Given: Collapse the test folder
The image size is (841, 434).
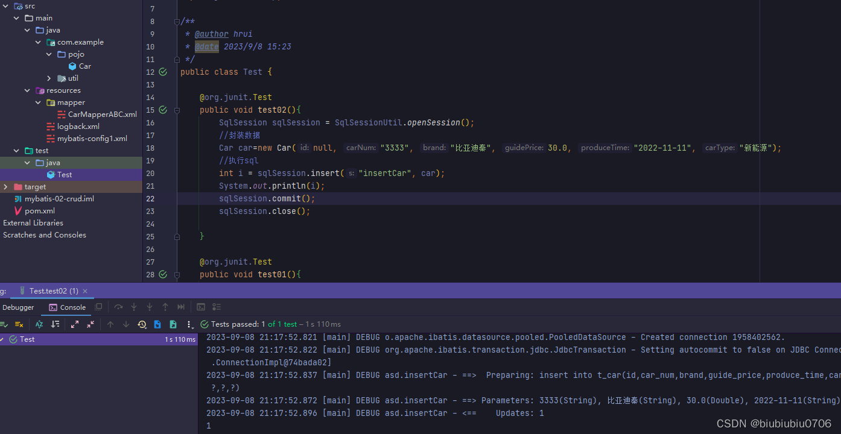Looking at the screenshot, I should point(16,151).
